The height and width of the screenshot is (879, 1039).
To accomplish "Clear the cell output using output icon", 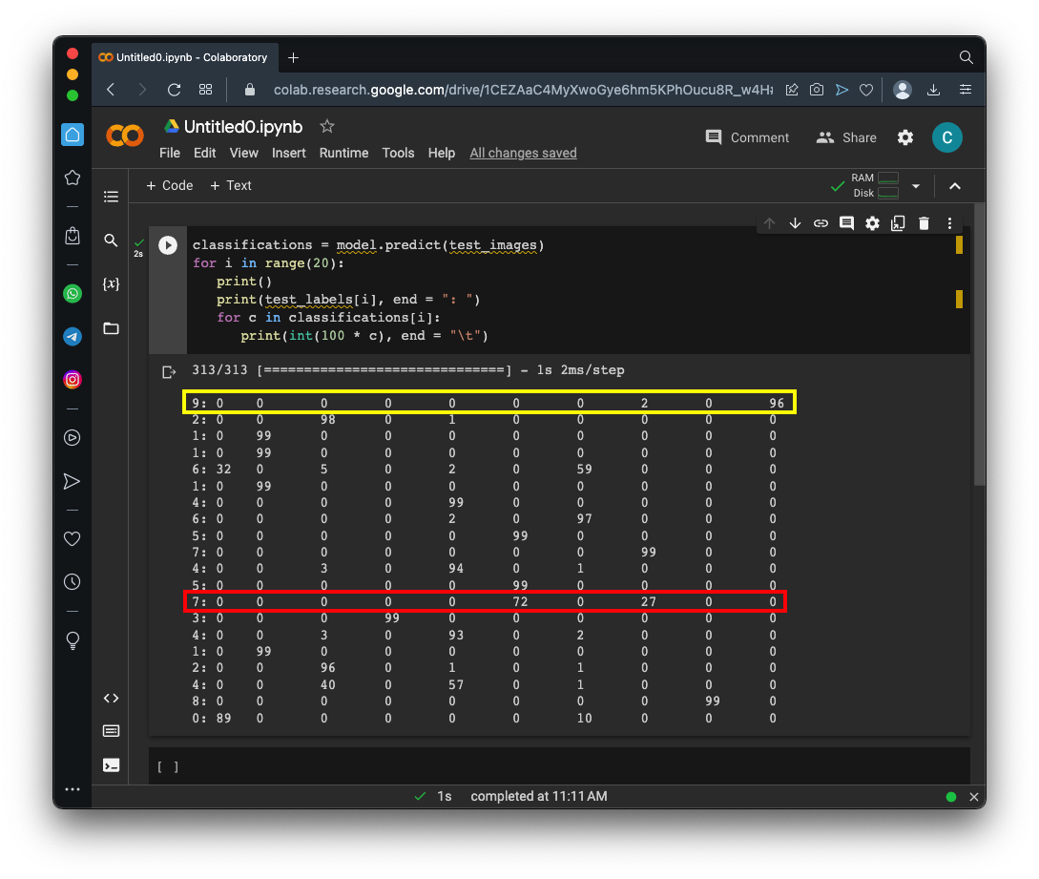I will tap(169, 371).
